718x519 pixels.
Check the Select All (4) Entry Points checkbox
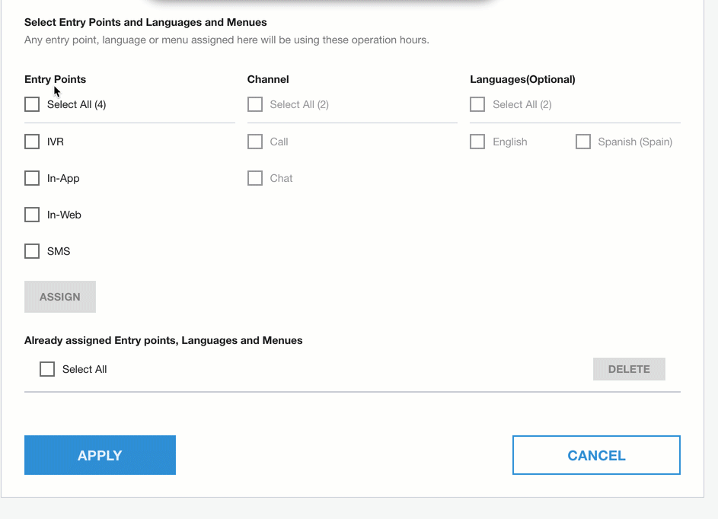tap(31, 104)
